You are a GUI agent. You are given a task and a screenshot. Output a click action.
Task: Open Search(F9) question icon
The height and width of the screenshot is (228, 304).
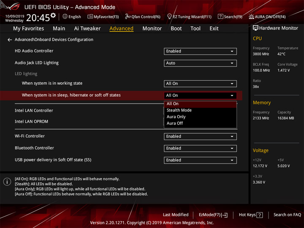tap(220, 16)
